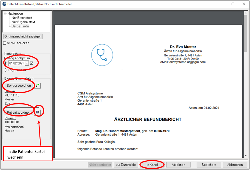Click the CGM logo in the title bar
The image size is (250, 170).
4,4
